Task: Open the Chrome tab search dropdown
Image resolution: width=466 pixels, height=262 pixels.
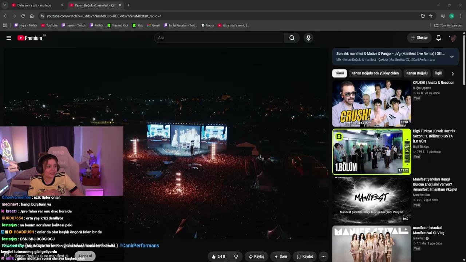Action: pyautogui.click(x=5, y=5)
